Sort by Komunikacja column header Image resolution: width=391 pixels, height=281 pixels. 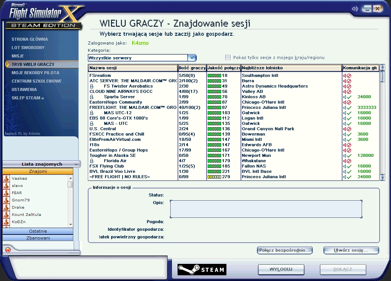point(360,68)
